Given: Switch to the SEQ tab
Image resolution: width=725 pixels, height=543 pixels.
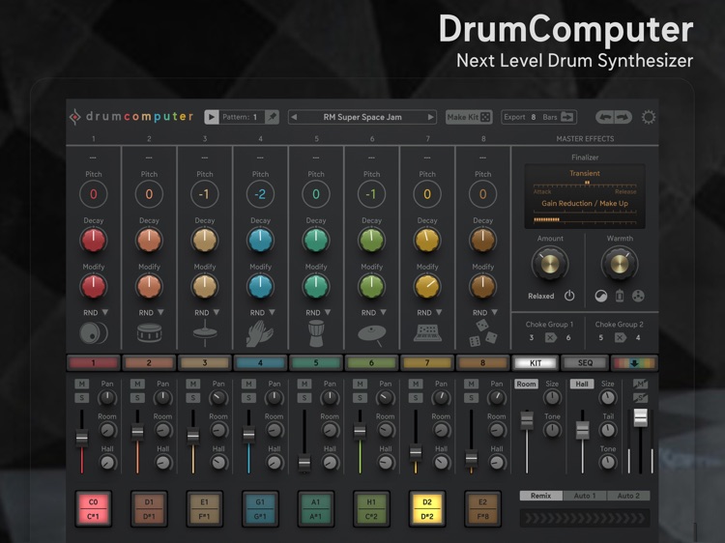Looking at the screenshot, I should point(585,363).
